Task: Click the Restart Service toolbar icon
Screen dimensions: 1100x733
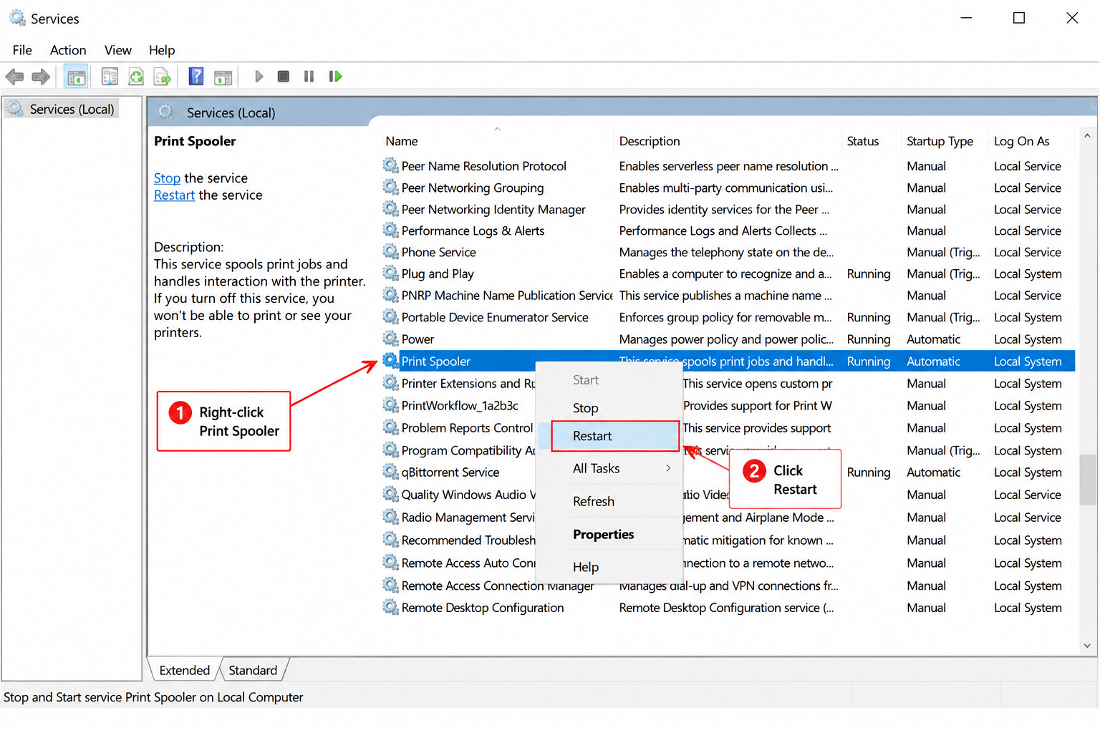Action: tap(335, 76)
